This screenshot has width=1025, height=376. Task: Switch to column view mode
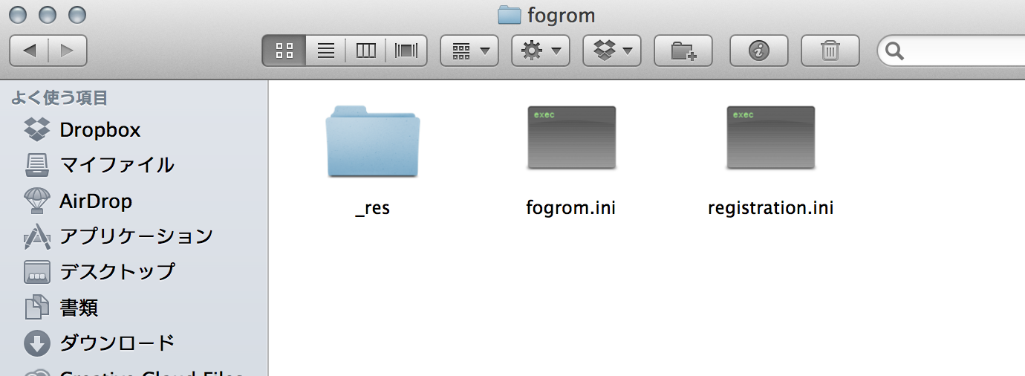pos(365,51)
